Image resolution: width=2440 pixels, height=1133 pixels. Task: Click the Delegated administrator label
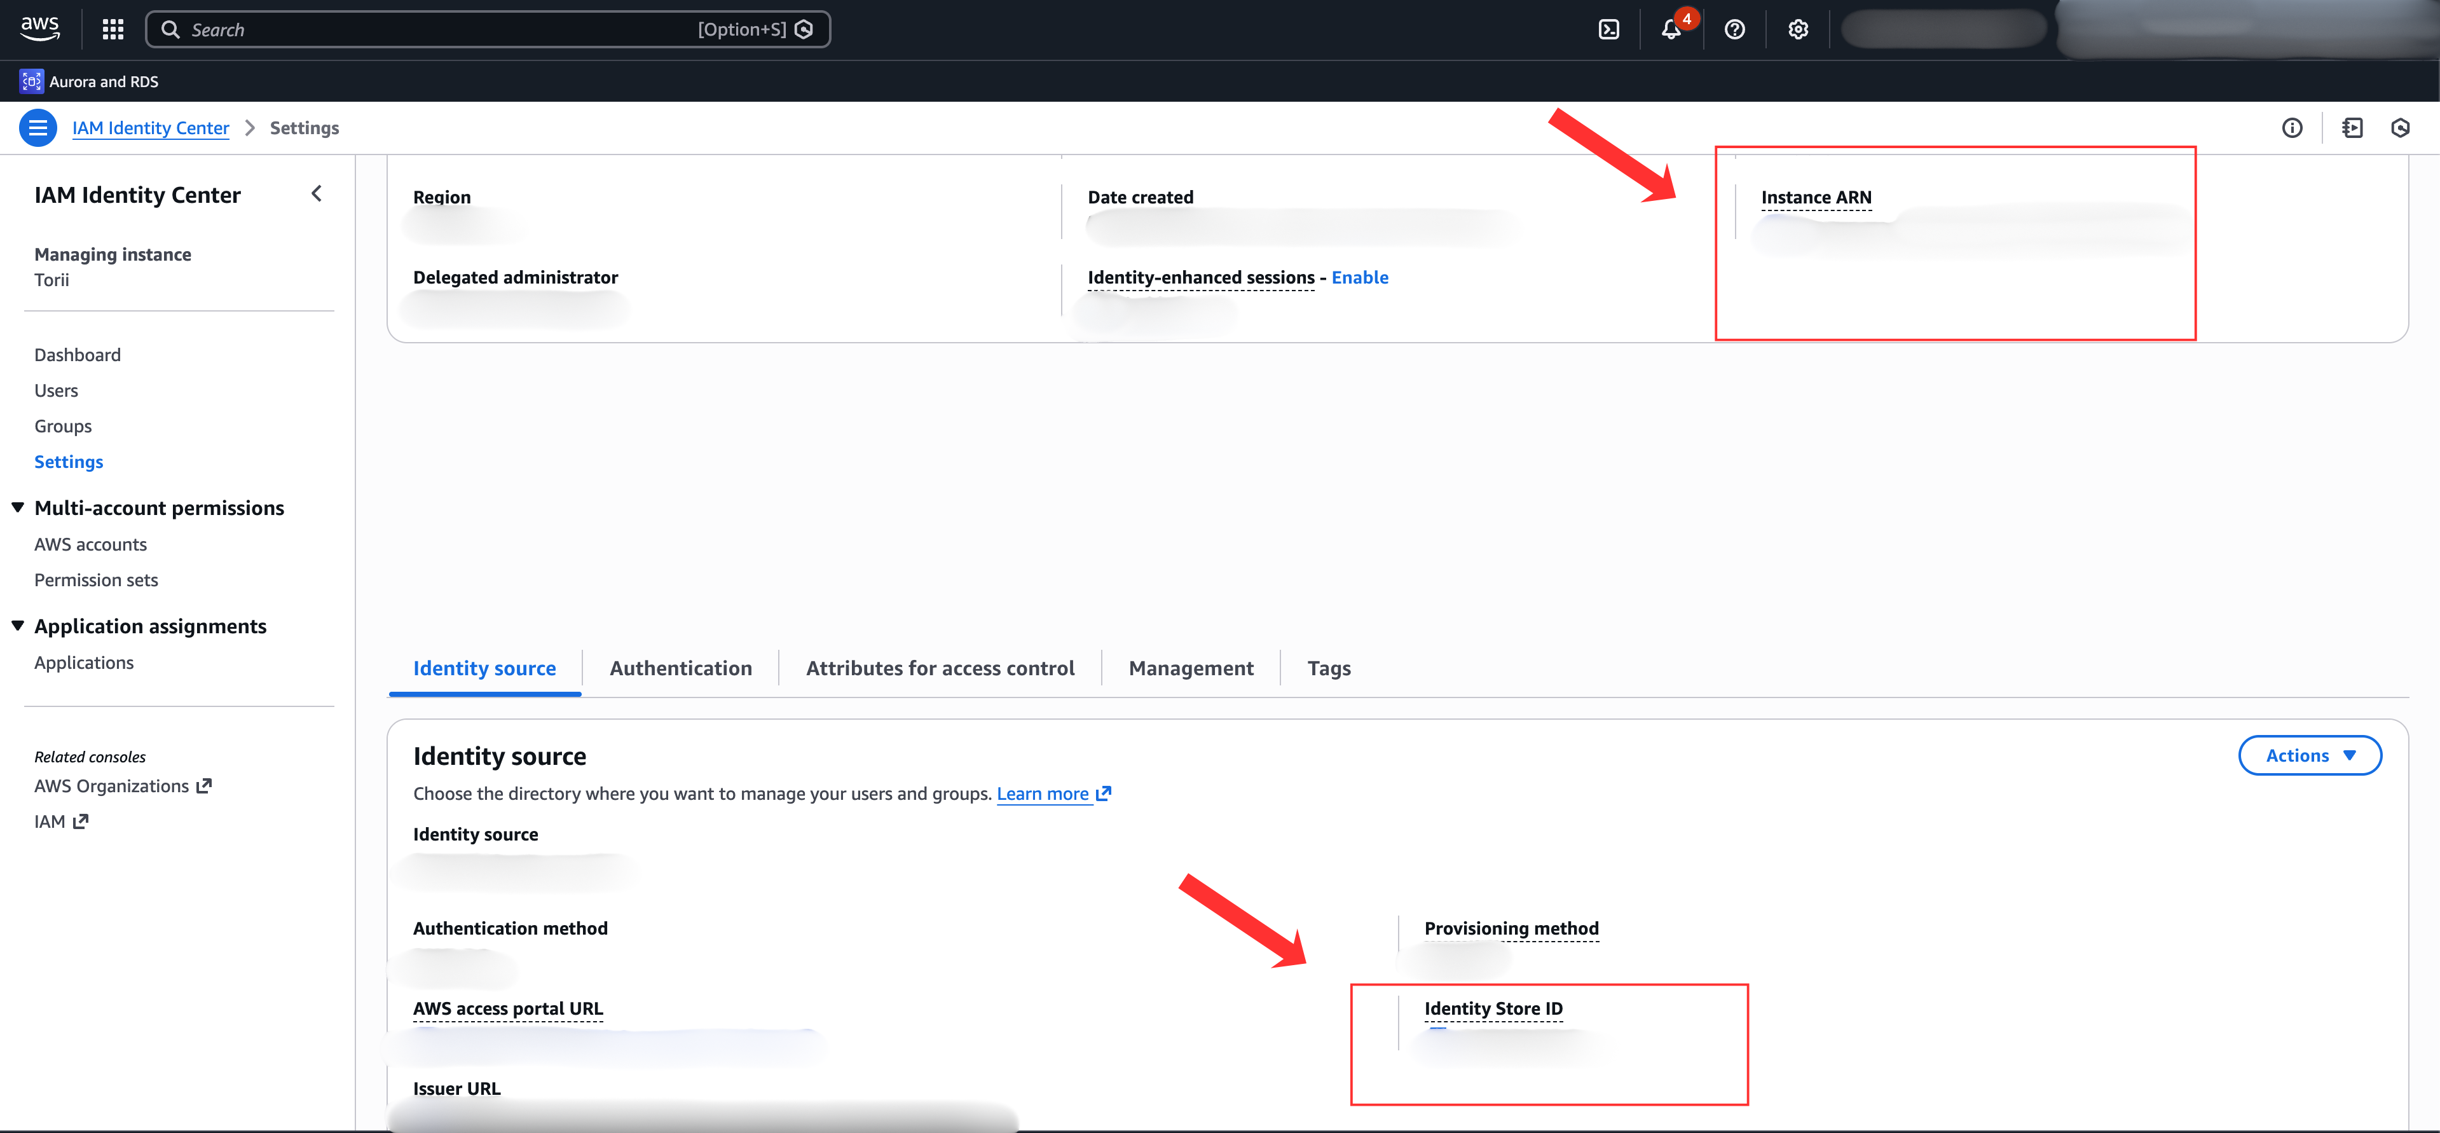[x=516, y=278]
